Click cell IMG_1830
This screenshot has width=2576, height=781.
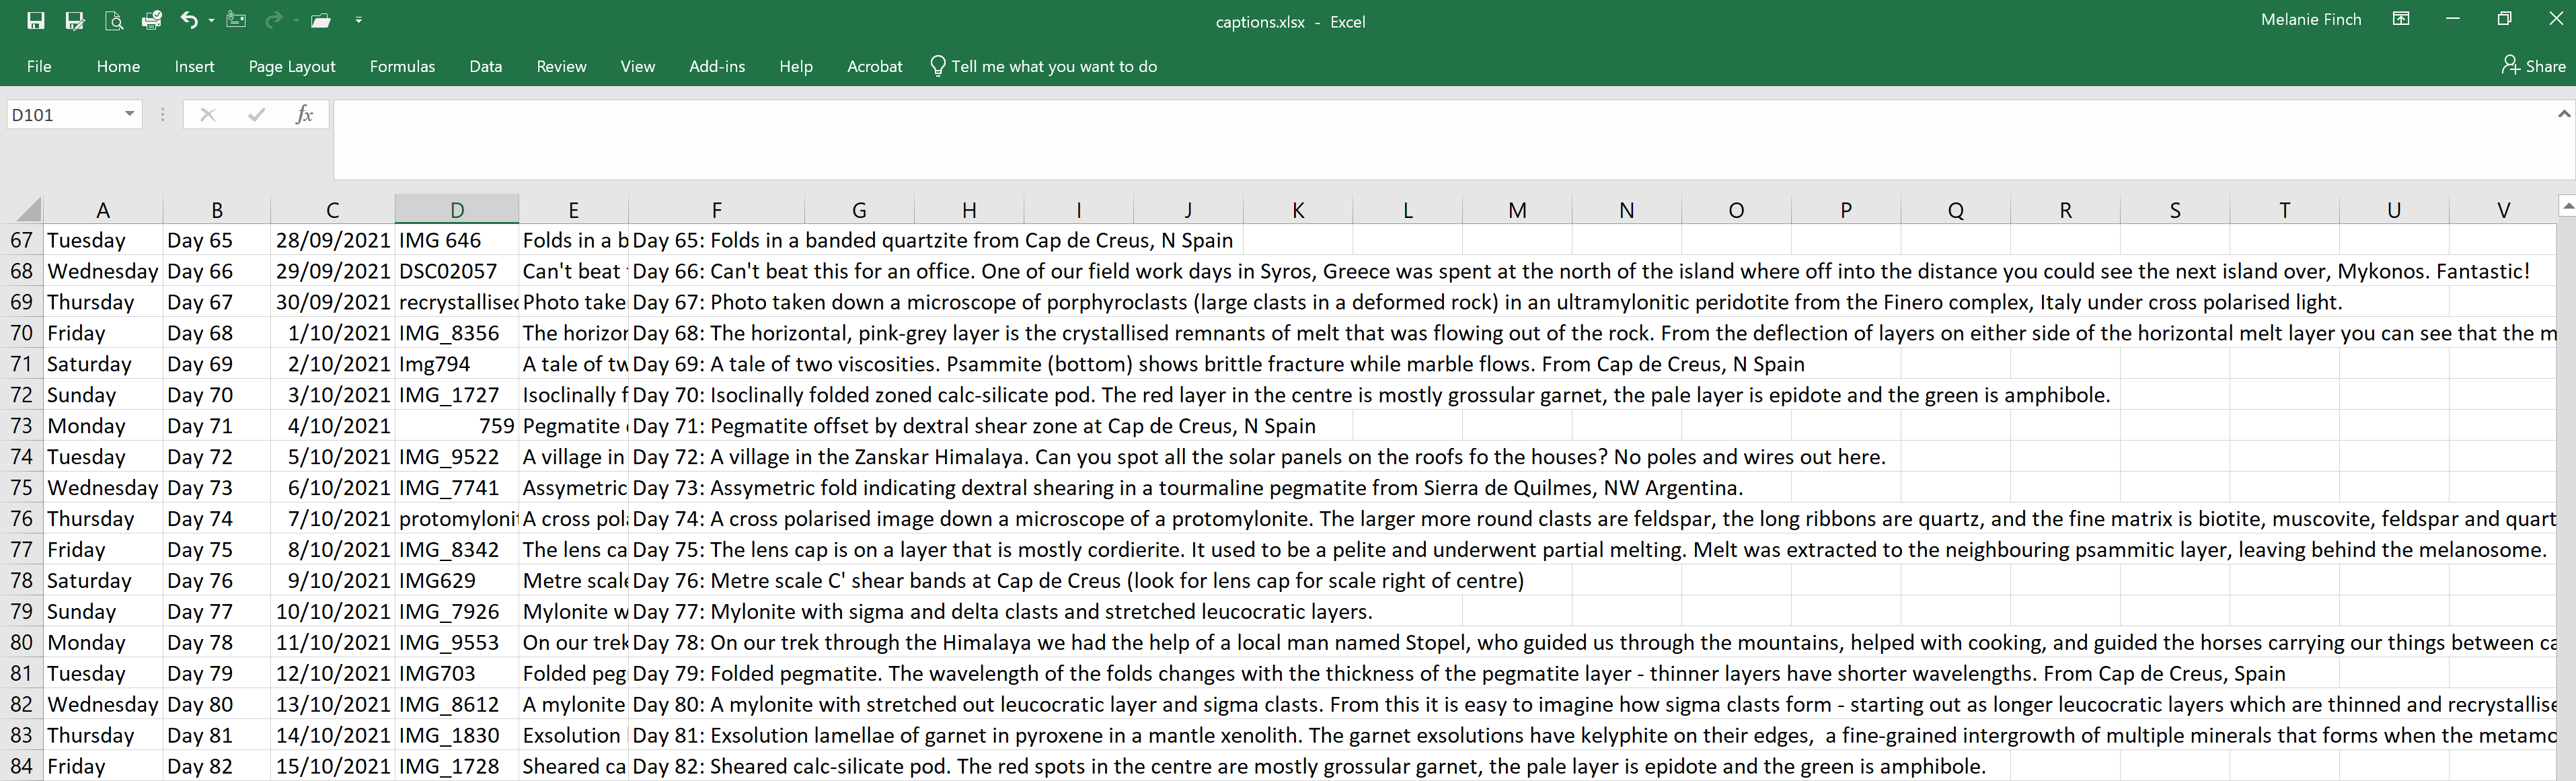click(x=457, y=735)
